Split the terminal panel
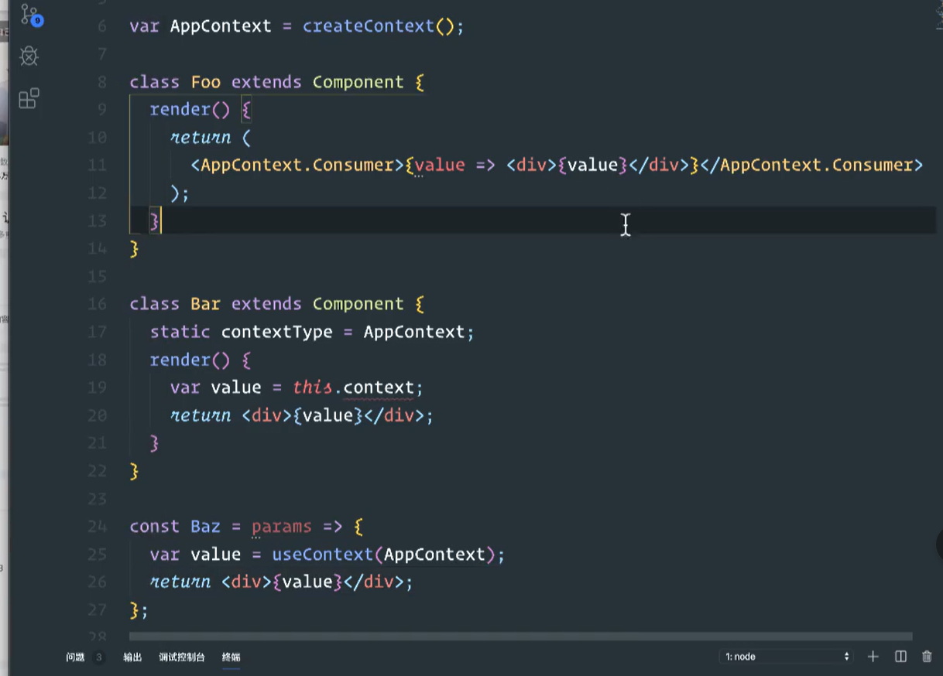The height and width of the screenshot is (676, 943). (x=900, y=657)
